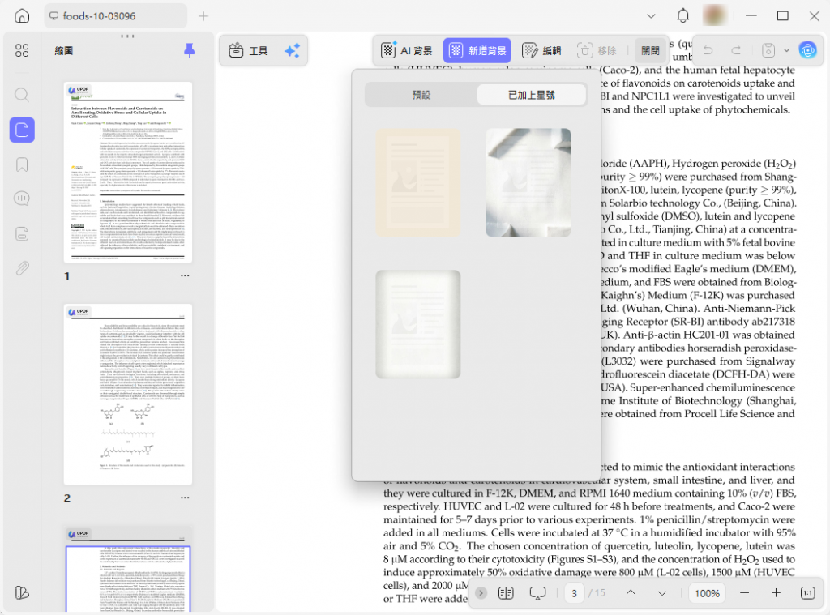Open the 工具 tools menu
The image size is (830, 615).
tap(248, 50)
